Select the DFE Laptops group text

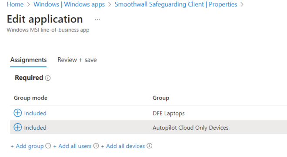169,113
